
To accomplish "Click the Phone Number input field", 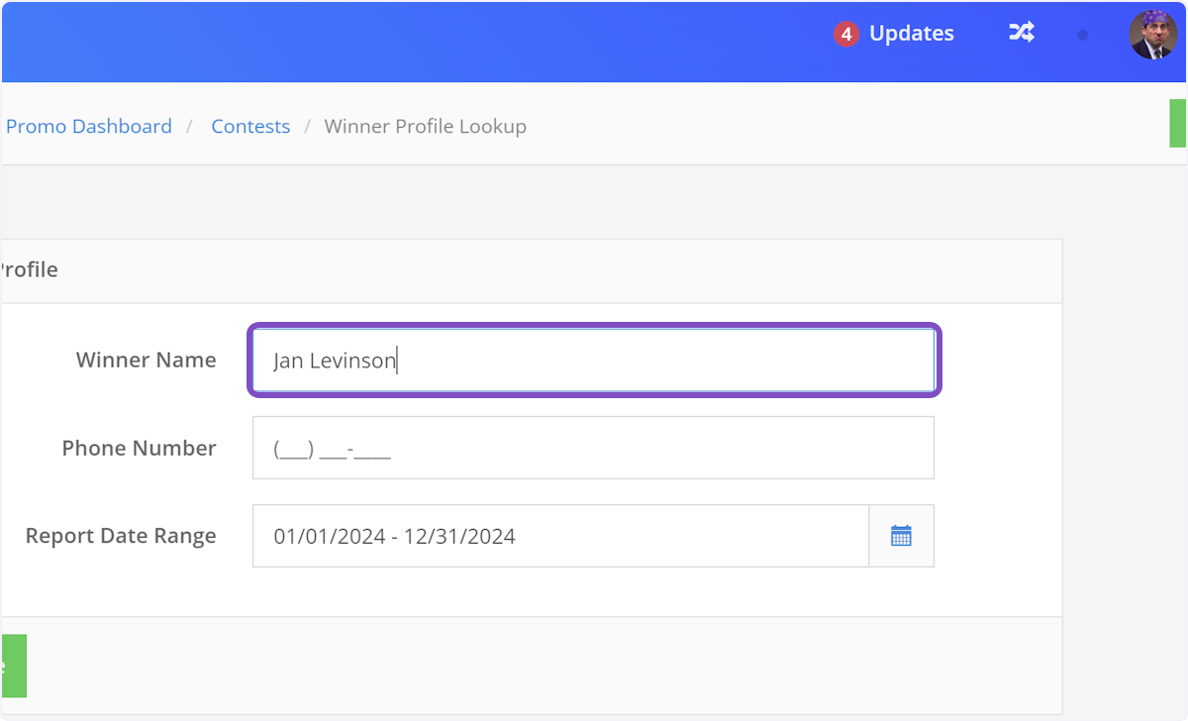I will click(x=592, y=449).
